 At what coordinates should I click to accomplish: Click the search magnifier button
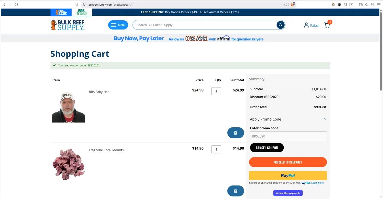coord(280,25)
